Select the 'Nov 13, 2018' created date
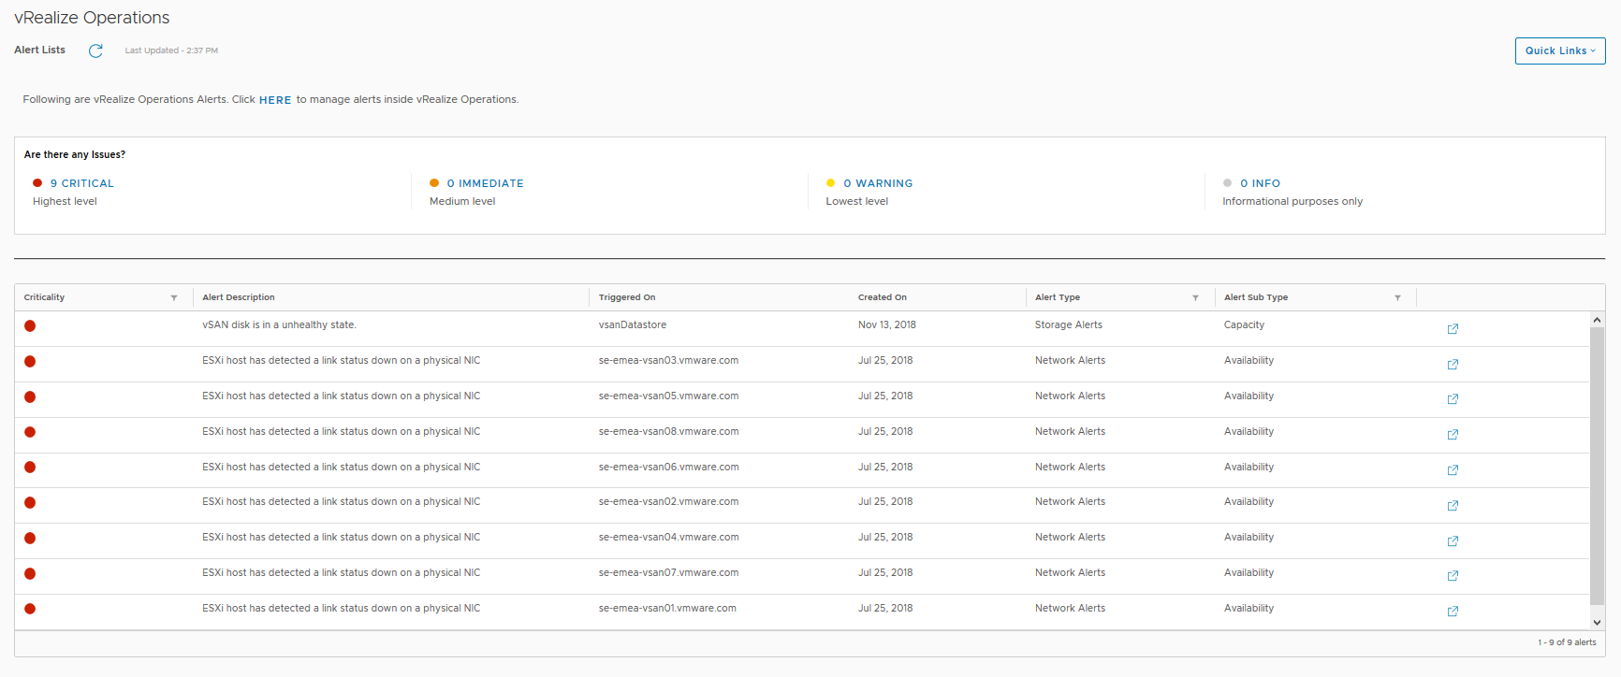Screen dimensions: 1621x677 [x=887, y=325]
